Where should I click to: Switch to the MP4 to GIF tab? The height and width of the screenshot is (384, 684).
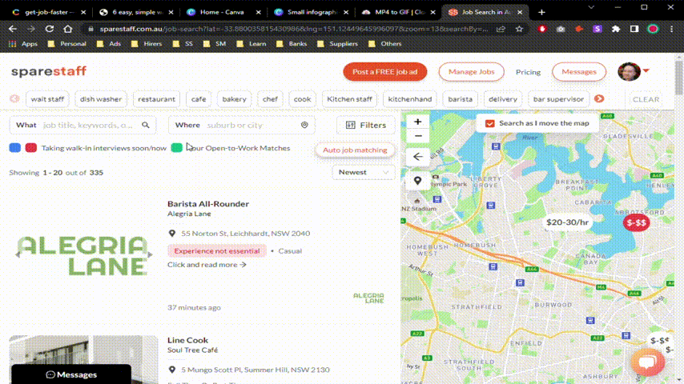398,12
